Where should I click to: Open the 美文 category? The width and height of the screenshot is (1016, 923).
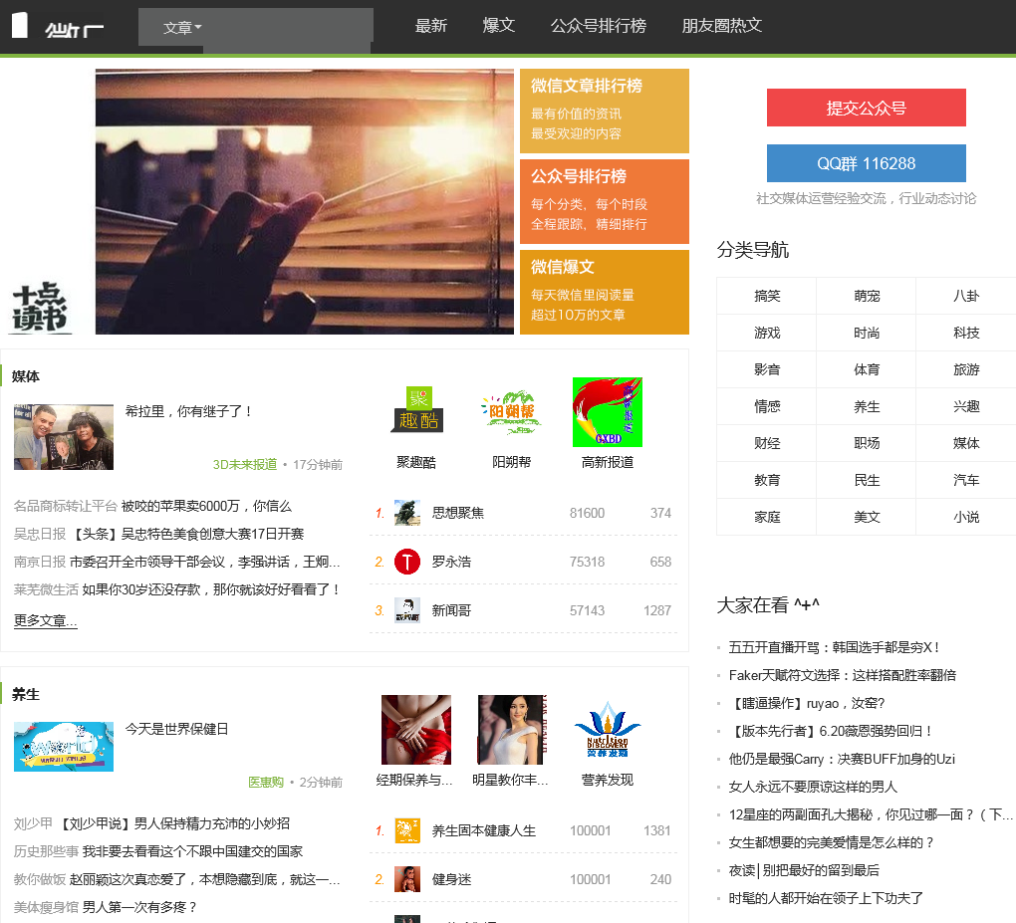pyautogui.click(x=867, y=518)
